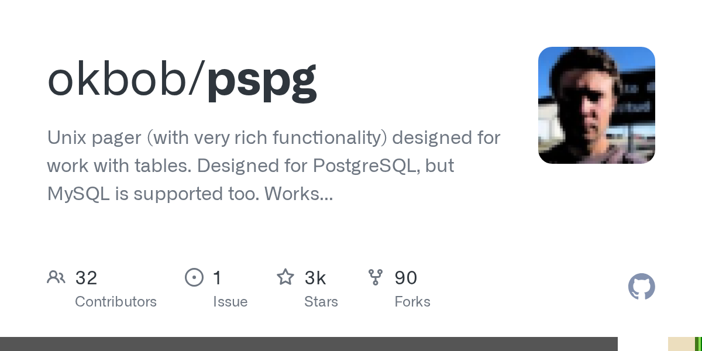Click the 3k stars count
Viewport: 702px width, 351px height.
(315, 278)
